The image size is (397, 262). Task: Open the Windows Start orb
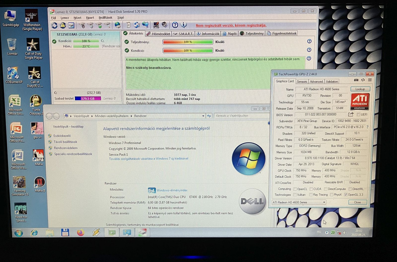tap(18, 233)
